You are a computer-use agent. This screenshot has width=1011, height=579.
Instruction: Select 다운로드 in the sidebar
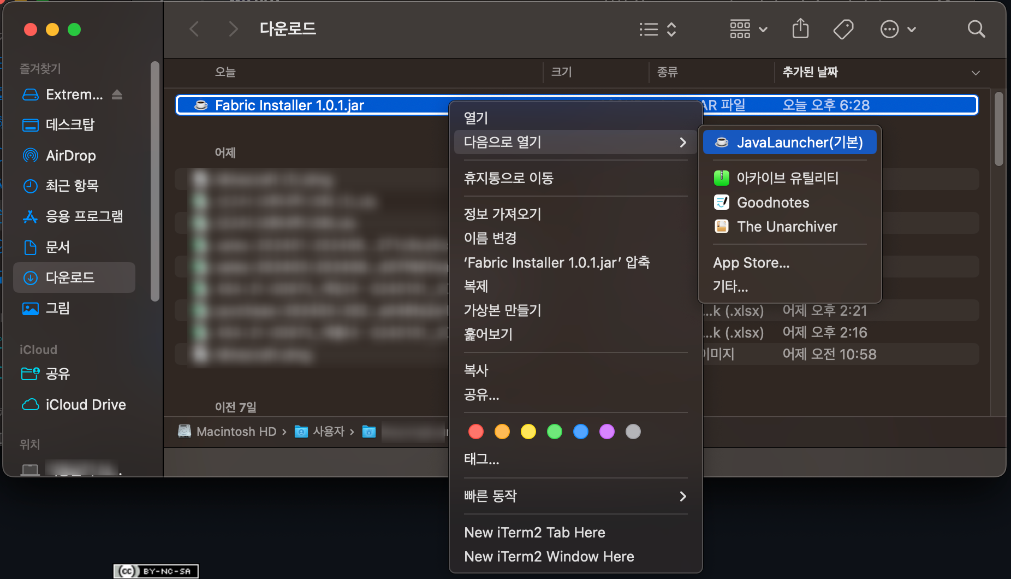pos(74,277)
